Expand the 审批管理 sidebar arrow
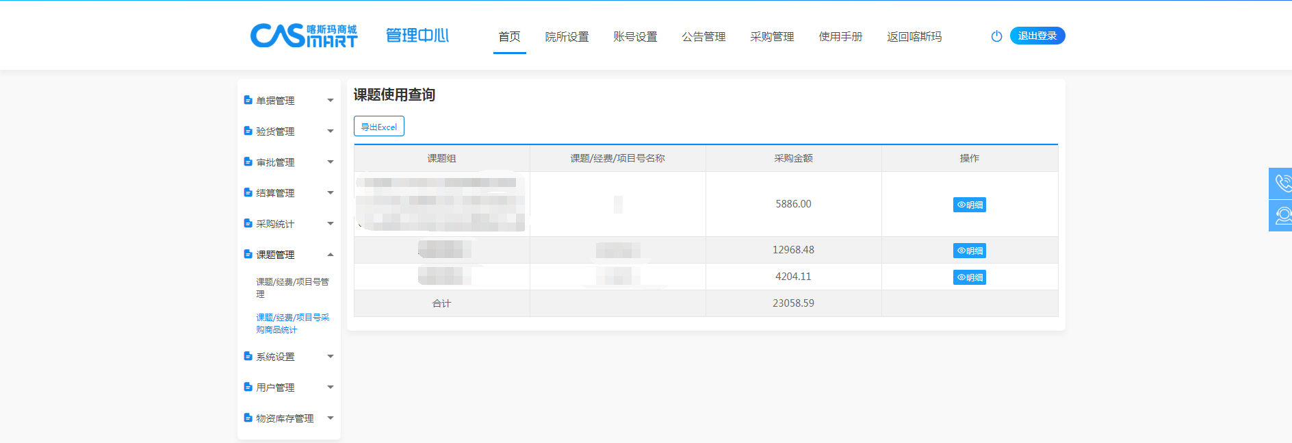The width and height of the screenshot is (1292, 443). click(x=331, y=162)
